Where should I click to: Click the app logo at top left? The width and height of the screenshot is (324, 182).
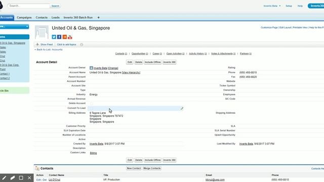(1, 6)
